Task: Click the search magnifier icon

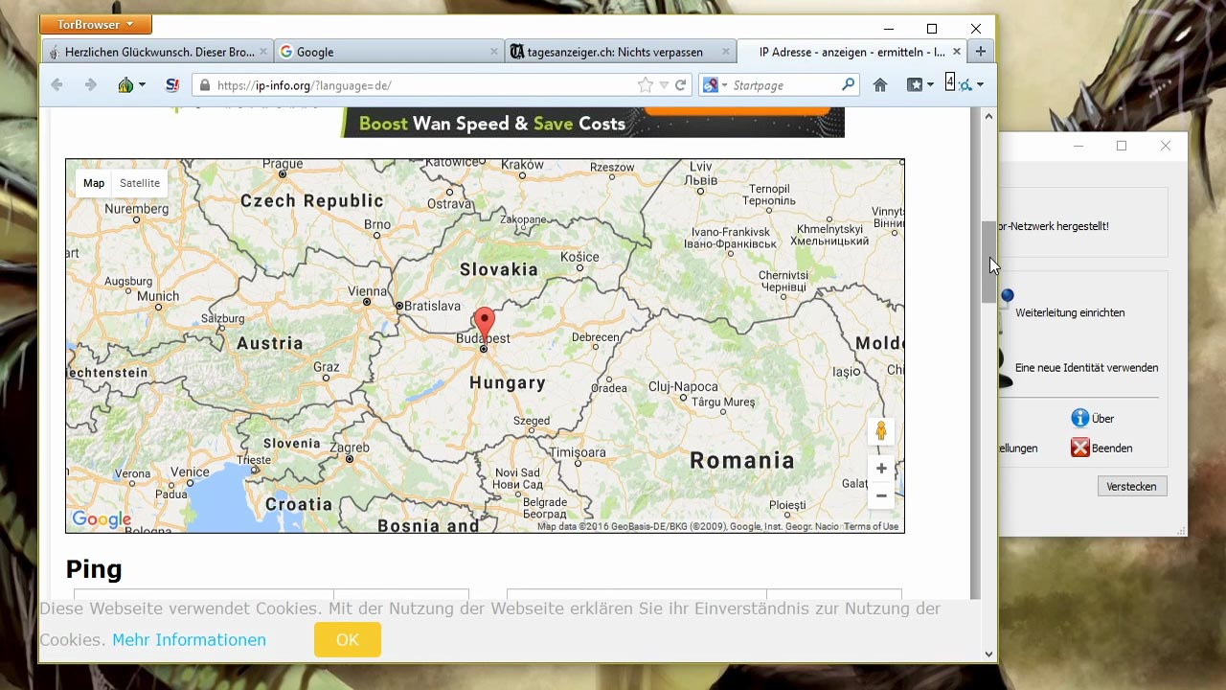Action: (848, 85)
